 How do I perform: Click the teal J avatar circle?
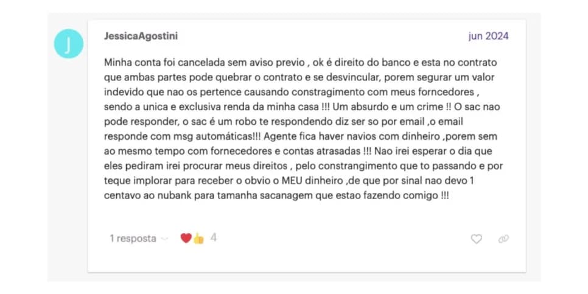click(69, 44)
